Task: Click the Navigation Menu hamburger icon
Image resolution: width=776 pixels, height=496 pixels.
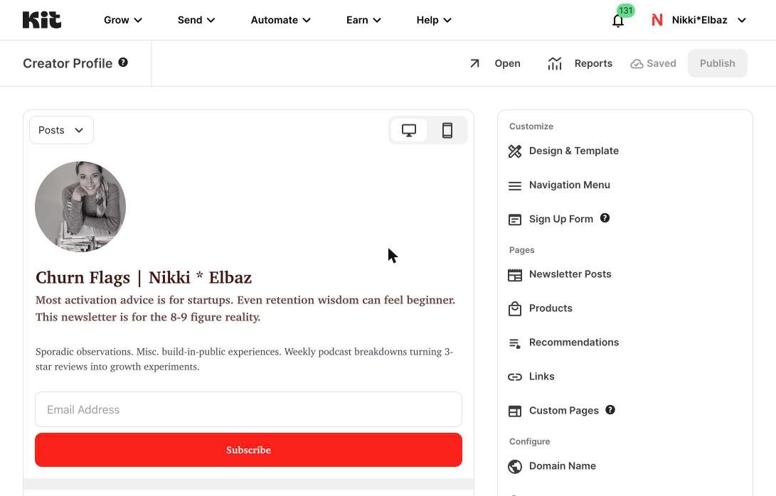Action: point(515,186)
